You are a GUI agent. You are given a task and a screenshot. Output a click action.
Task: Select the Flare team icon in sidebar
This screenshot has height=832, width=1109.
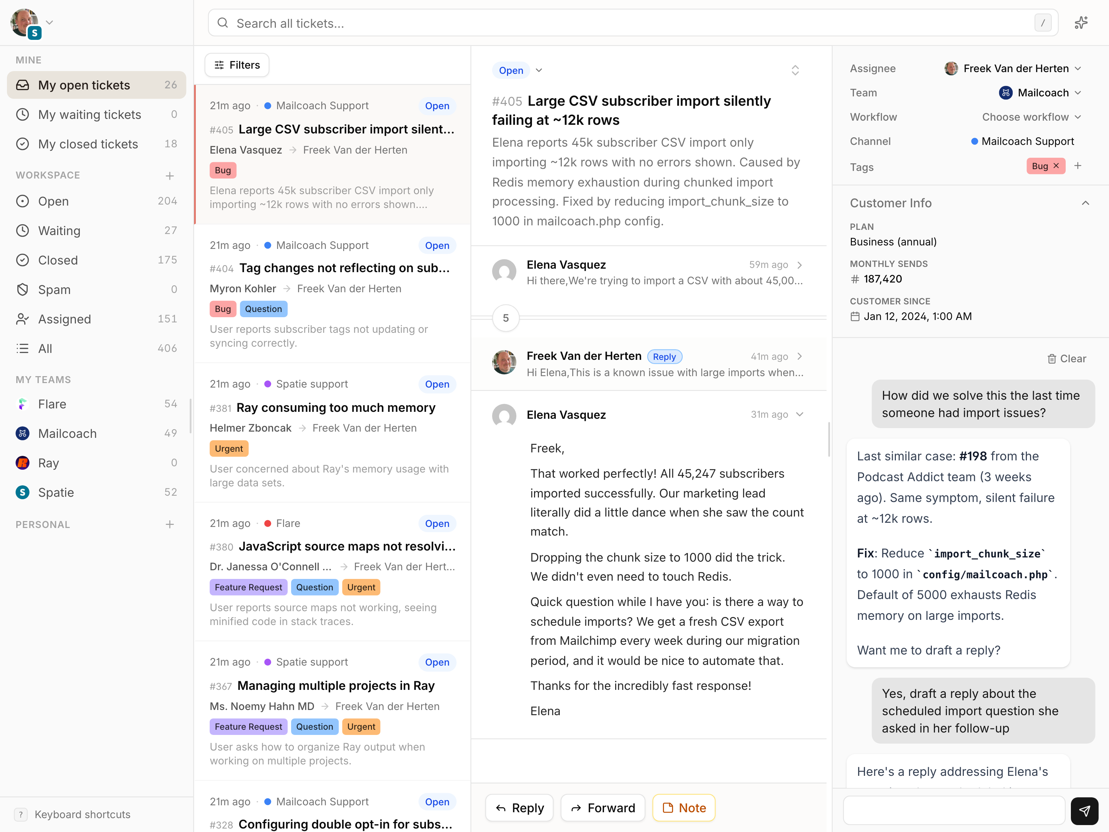(23, 404)
